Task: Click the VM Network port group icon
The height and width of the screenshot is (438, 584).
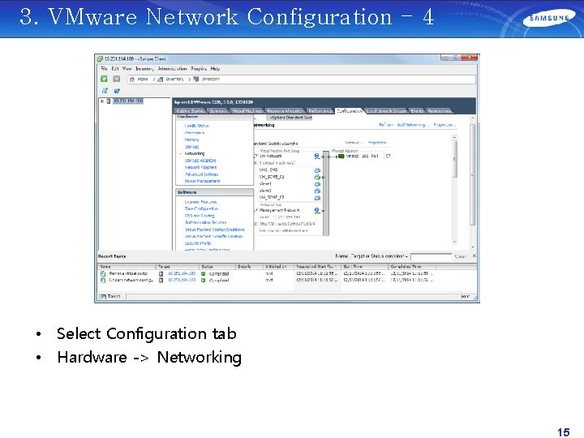Action: [316, 156]
